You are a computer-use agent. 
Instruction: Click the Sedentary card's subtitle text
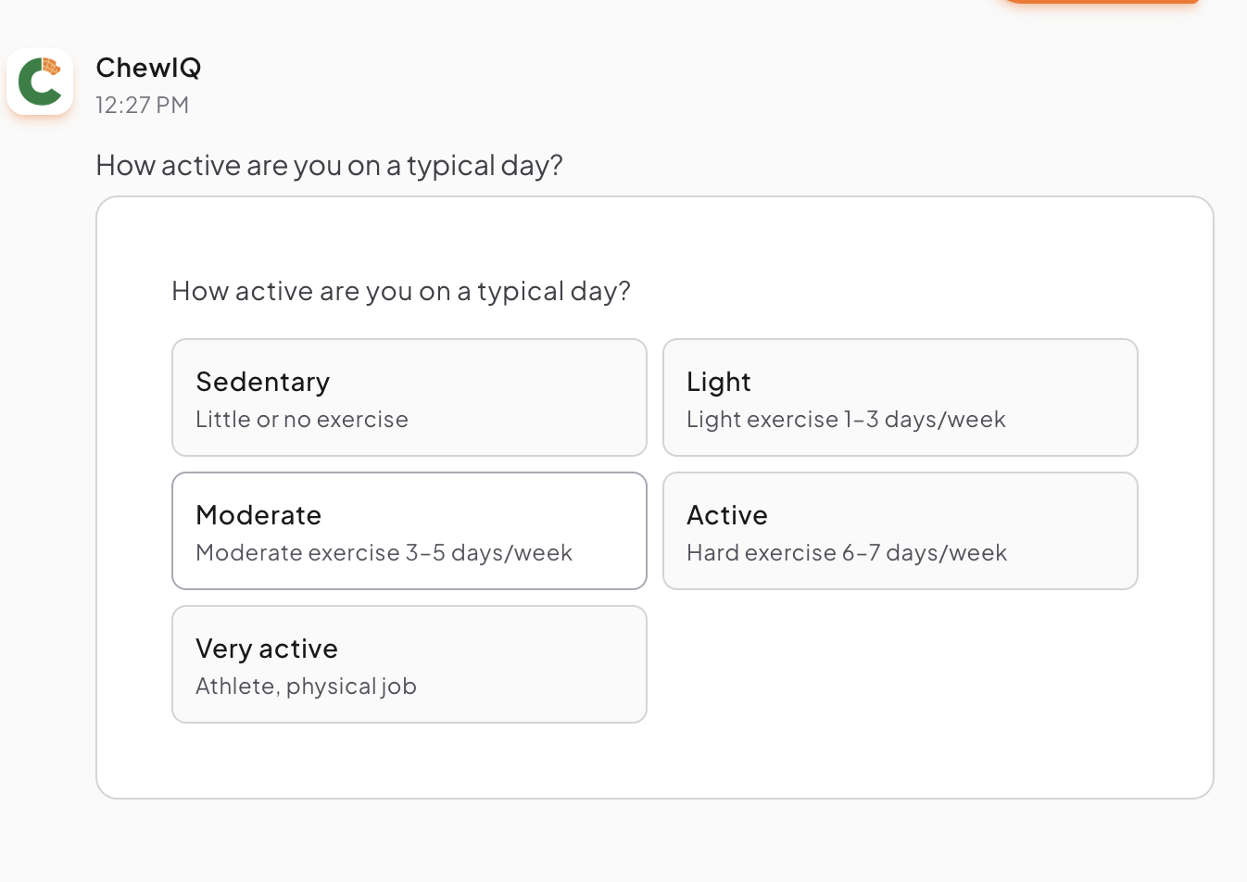tap(301, 419)
